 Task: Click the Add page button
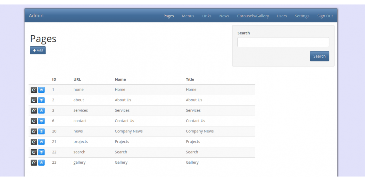[x=38, y=50]
